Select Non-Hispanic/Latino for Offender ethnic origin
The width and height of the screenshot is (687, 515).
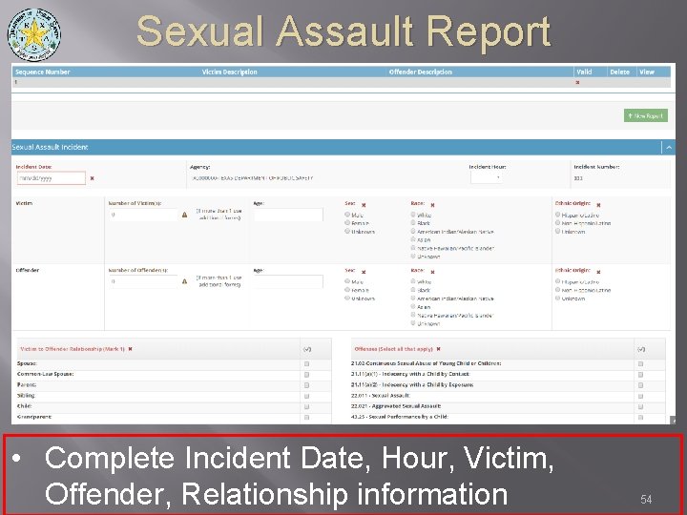(x=558, y=290)
